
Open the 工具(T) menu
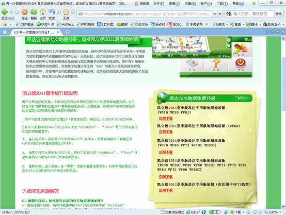pos(222,4)
